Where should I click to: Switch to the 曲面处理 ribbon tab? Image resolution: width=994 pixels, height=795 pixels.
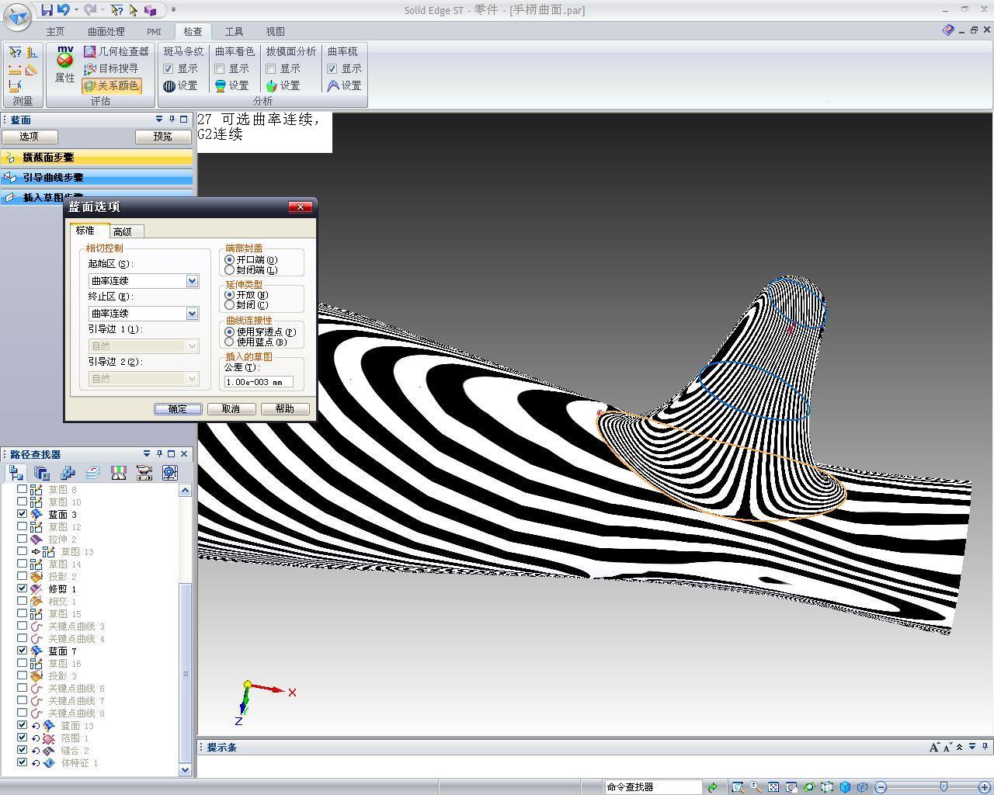(106, 32)
